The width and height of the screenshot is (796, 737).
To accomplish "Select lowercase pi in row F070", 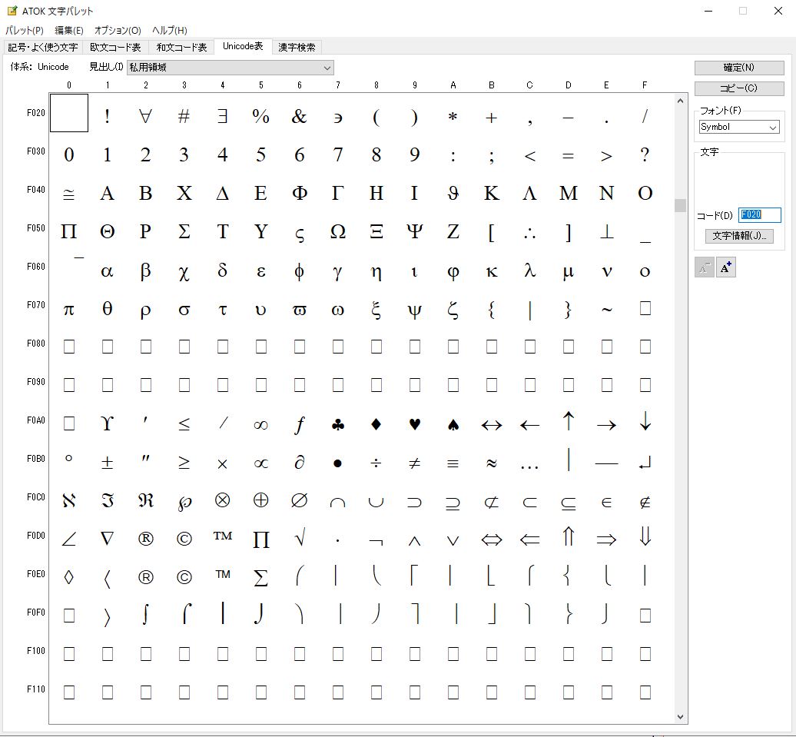I will click(69, 310).
